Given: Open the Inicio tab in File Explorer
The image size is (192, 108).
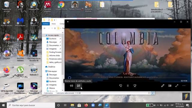Looking at the screenshot, I should 54,24.
